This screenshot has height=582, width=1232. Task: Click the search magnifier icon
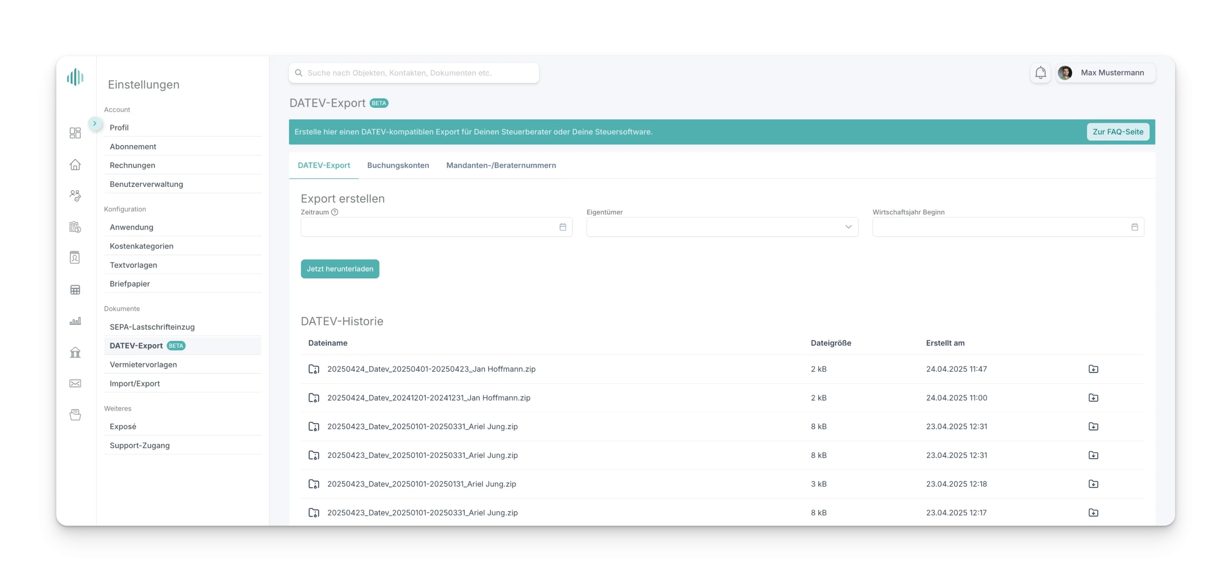coord(299,73)
